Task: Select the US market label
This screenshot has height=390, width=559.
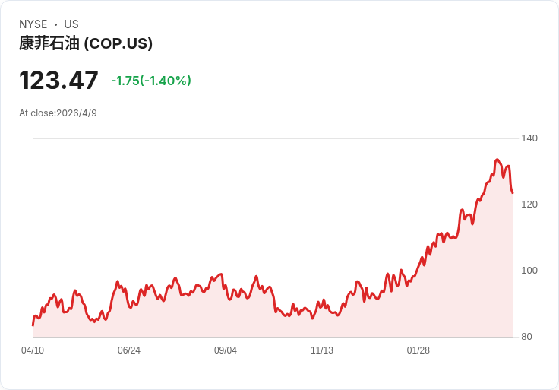Action: (71, 24)
